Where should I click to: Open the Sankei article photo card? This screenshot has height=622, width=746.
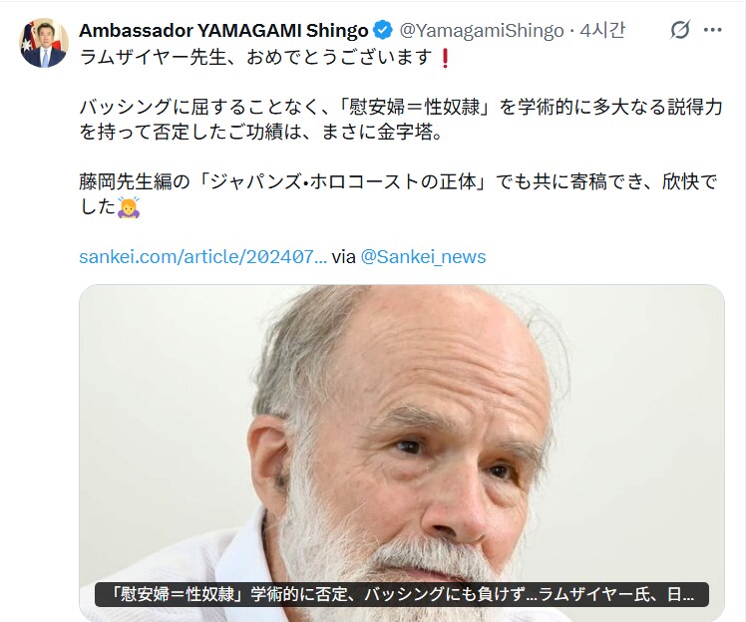pyautogui.click(x=402, y=454)
